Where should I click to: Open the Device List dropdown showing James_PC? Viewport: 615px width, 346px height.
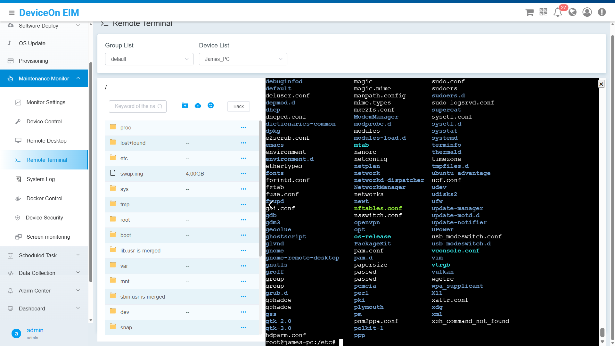point(243,59)
